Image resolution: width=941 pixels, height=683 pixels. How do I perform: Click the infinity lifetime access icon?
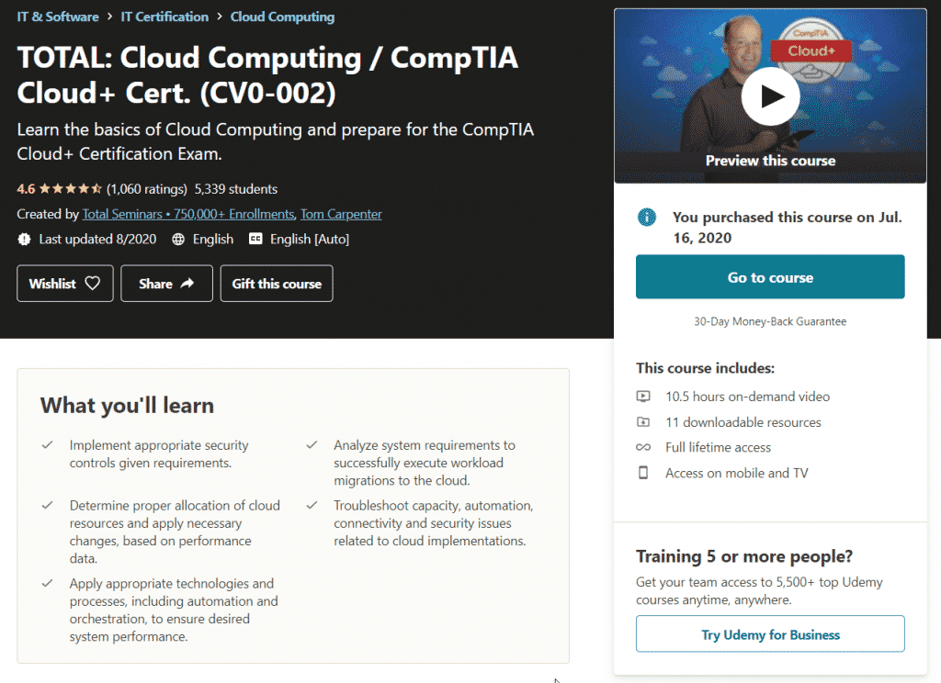click(x=643, y=447)
